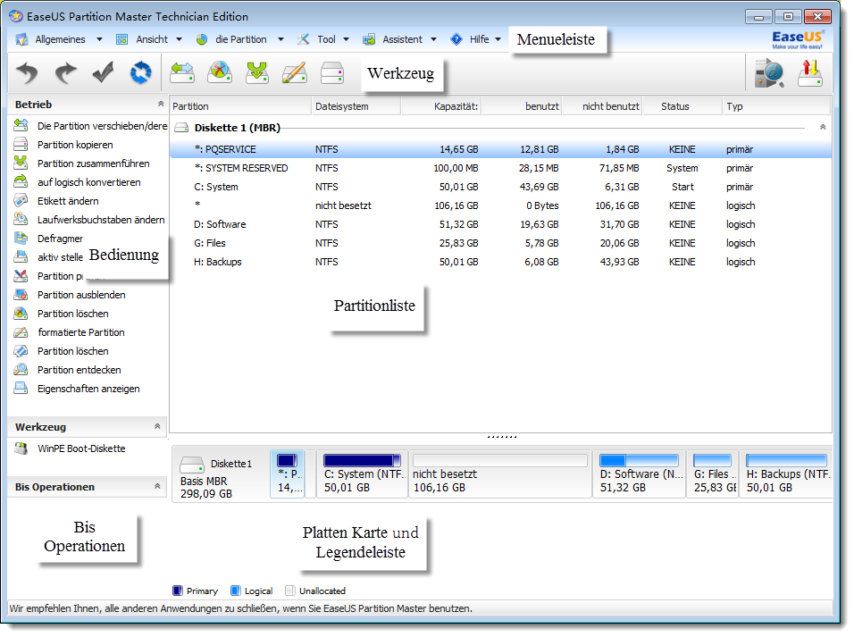Select D: Software block in the disk map
This screenshot has width=854, height=637.
point(638,474)
